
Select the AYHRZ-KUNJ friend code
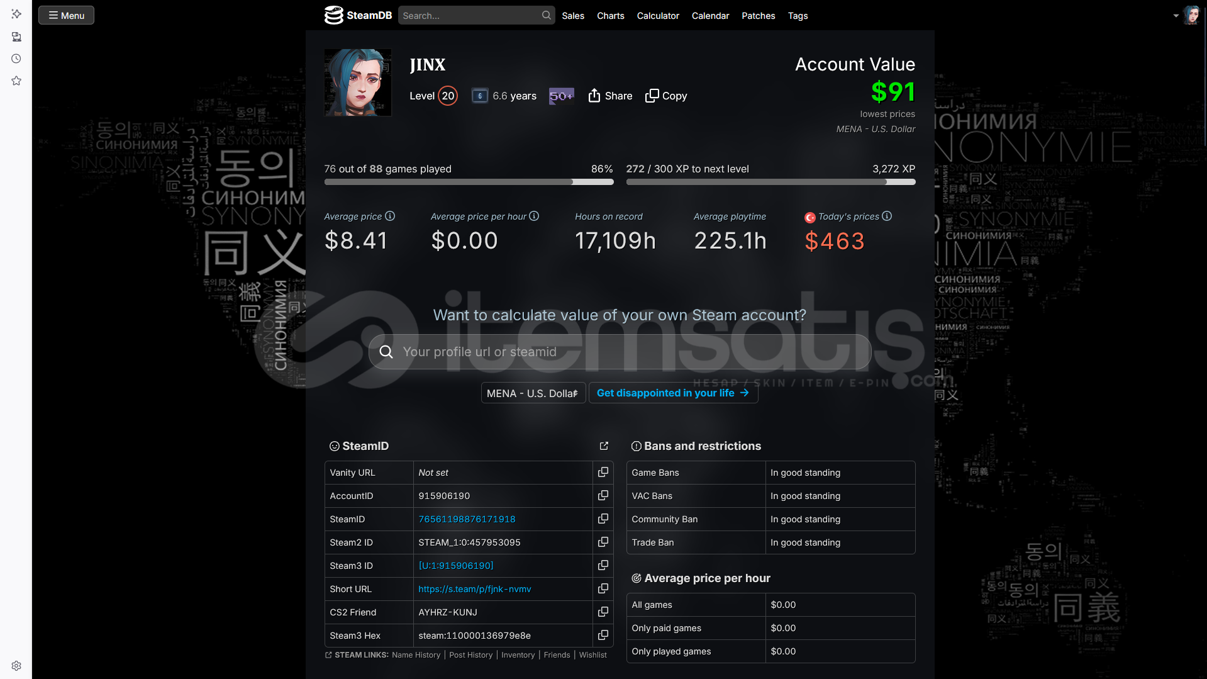click(448, 612)
